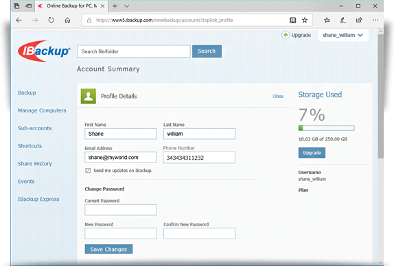Click the green Upgrade arrow icon
This screenshot has height=266, width=394.
[286, 35]
